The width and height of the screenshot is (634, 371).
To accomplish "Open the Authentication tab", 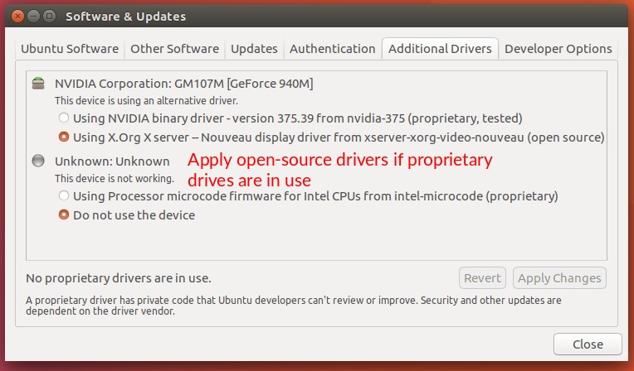I will pos(333,48).
